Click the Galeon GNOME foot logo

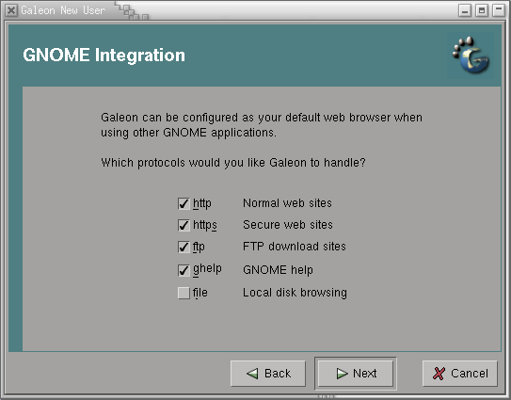coord(471,56)
